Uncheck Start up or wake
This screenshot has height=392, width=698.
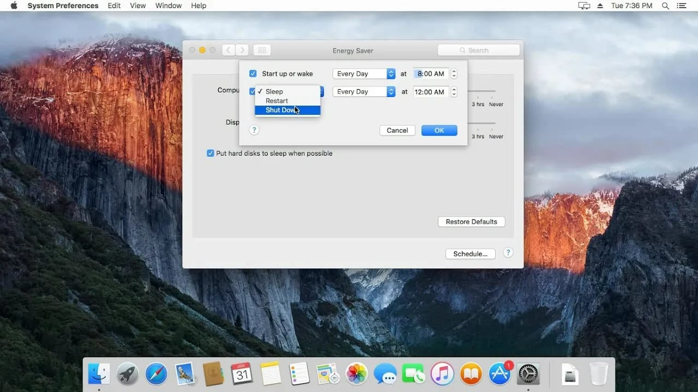(252, 73)
